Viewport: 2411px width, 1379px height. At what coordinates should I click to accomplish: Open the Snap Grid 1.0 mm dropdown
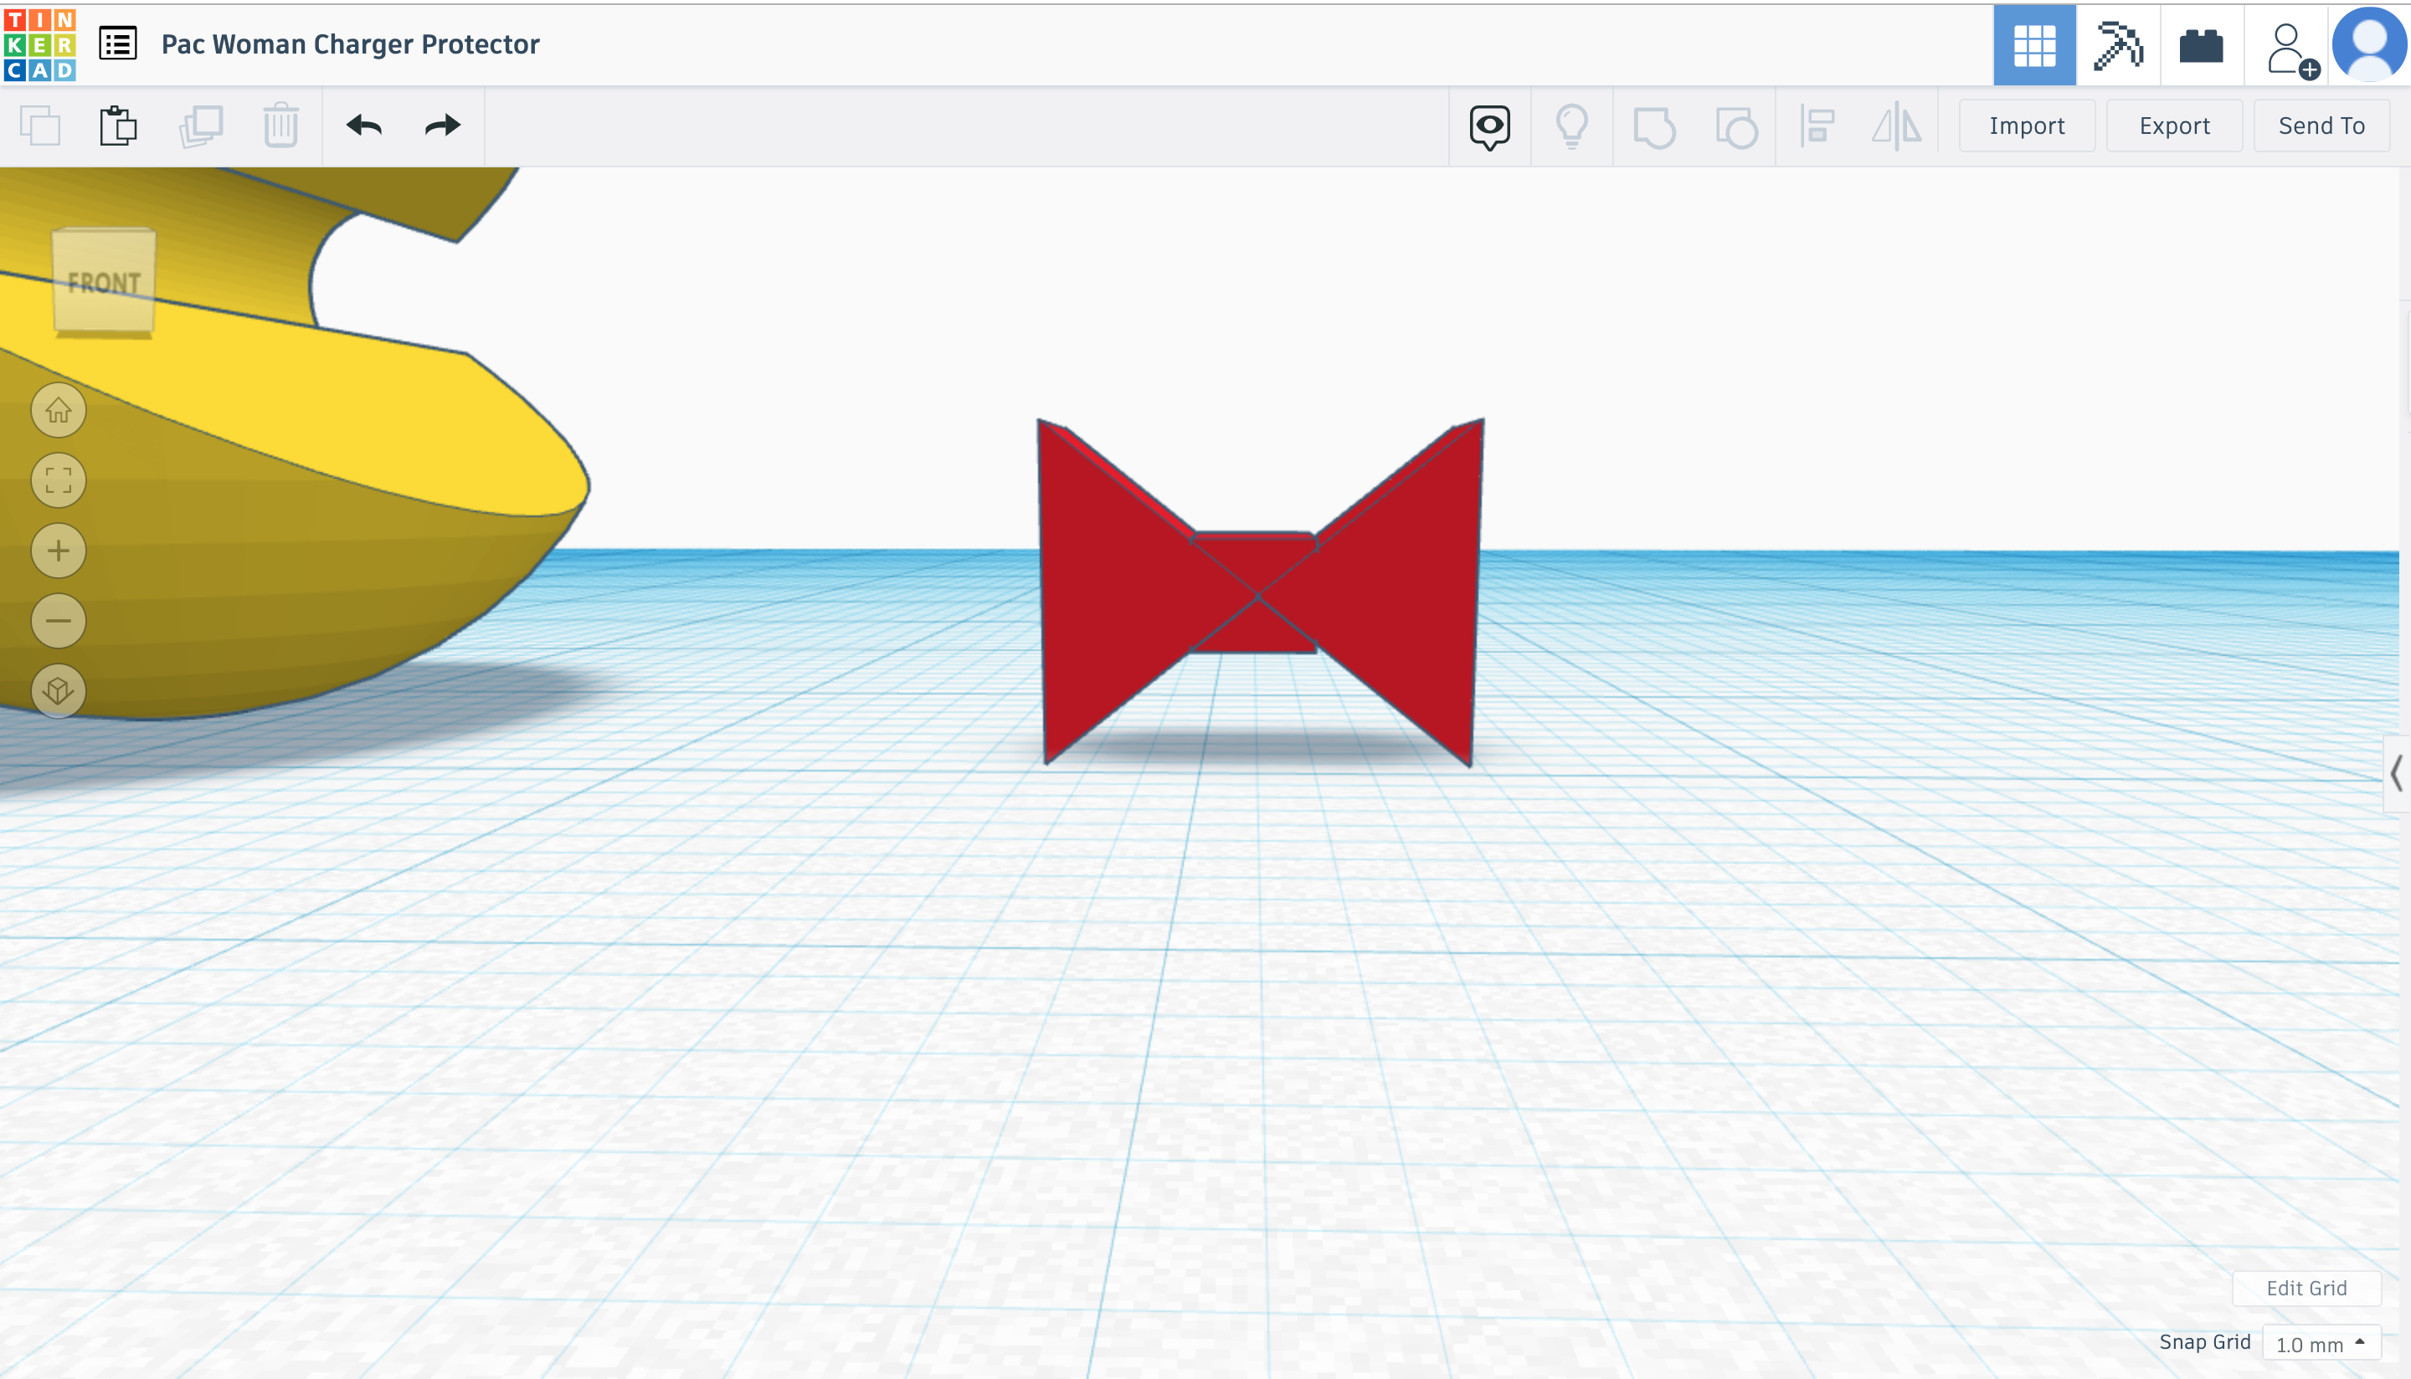[x=2320, y=1344]
